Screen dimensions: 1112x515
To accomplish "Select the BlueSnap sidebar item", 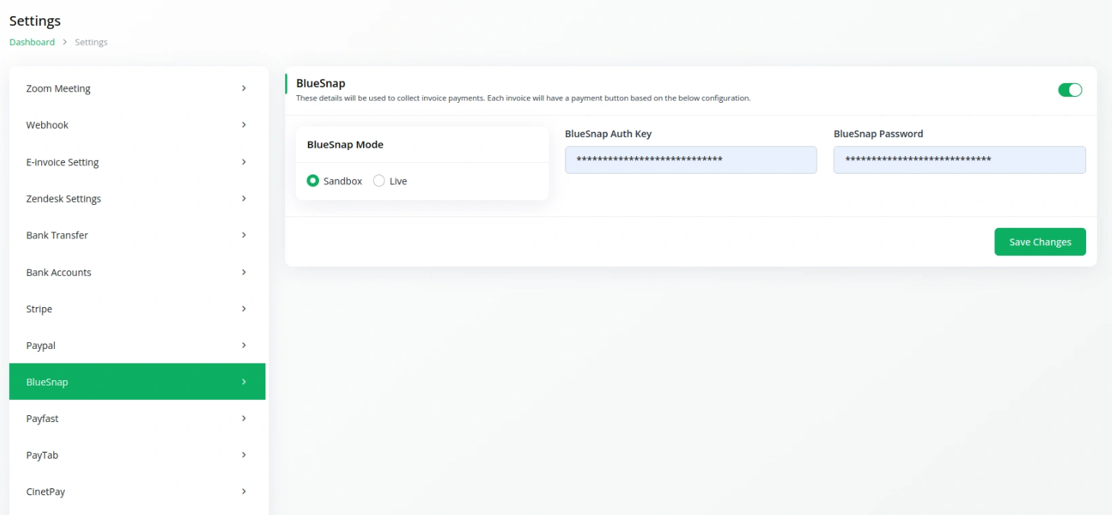I will pyautogui.click(x=137, y=382).
